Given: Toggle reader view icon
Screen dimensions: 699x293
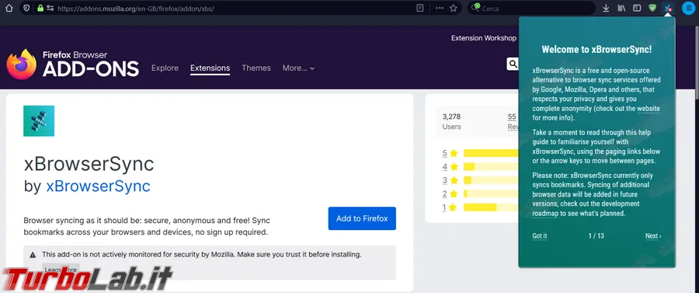Looking at the screenshot, I should pyautogui.click(x=420, y=8).
